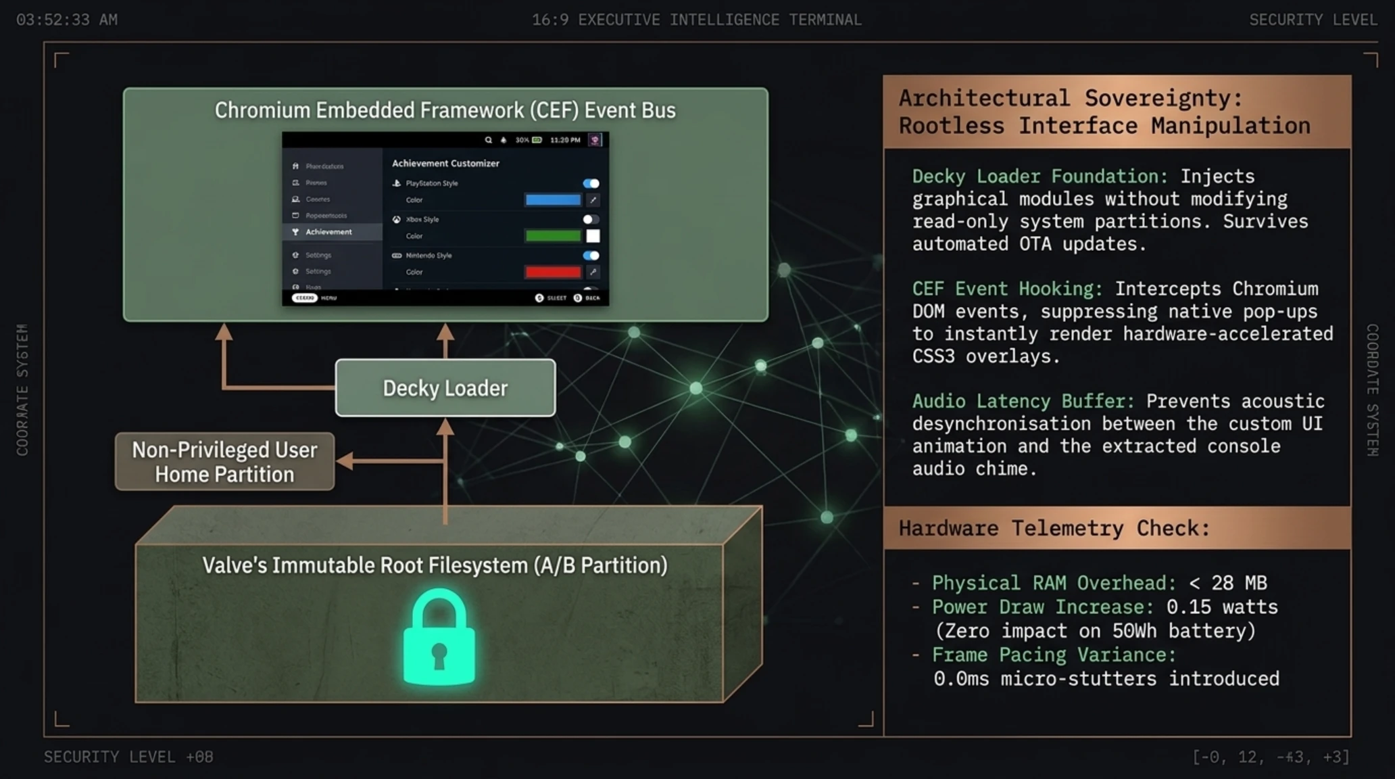1395x779 pixels.
Task: Disable the PlayStation Style toggle
Action: (x=591, y=183)
